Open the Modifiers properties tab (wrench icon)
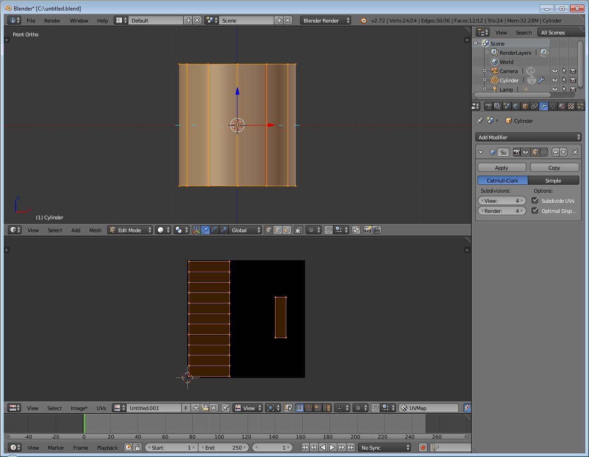 (543, 106)
